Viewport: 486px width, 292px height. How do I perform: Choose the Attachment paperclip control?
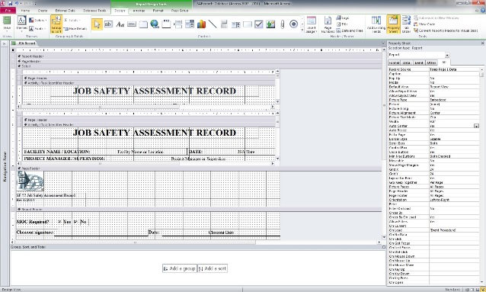pos(283,24)
